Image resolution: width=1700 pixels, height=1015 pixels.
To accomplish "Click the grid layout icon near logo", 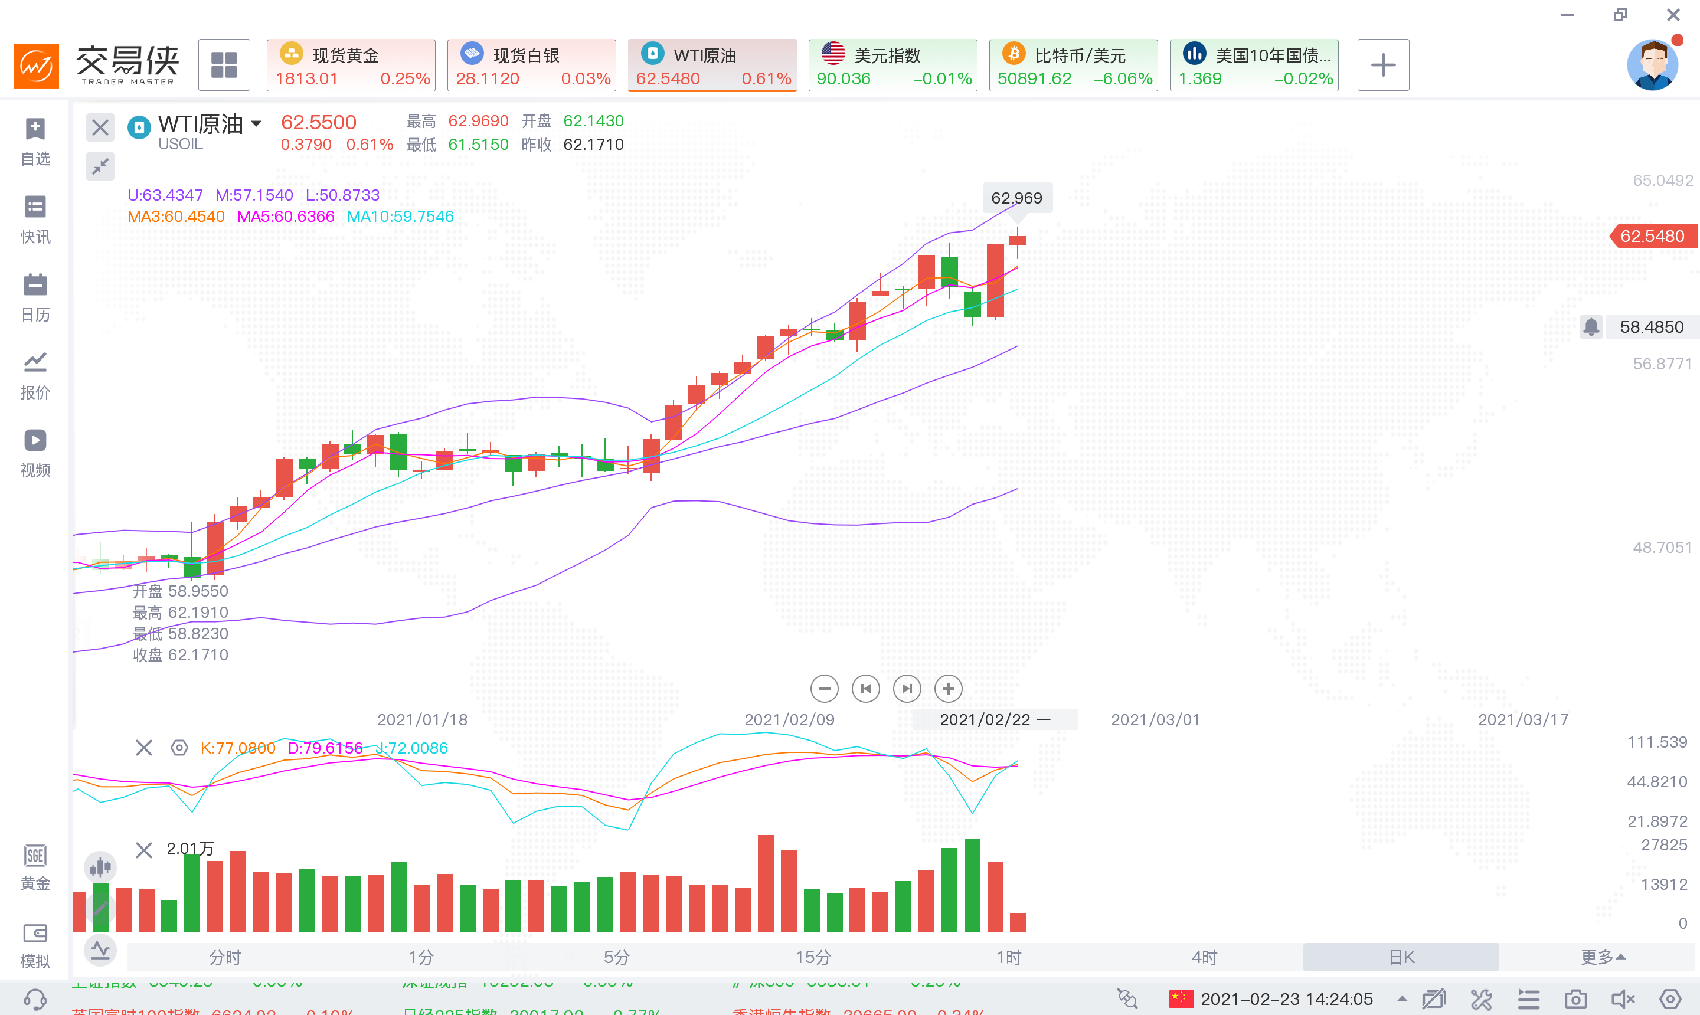I will click(x=224, y=65).
